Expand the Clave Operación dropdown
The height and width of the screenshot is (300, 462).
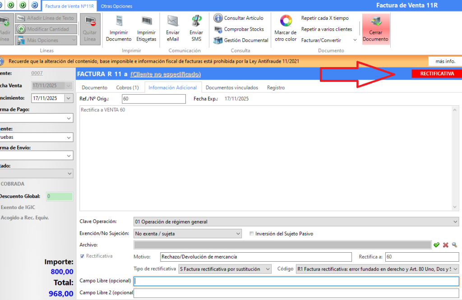point(454,222)
